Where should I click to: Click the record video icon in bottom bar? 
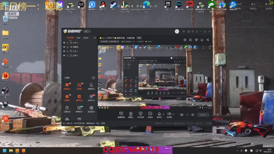pyautogui.click(x=182, y=115)
